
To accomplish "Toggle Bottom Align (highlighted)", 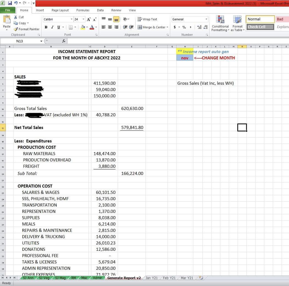I will point(116,19).
